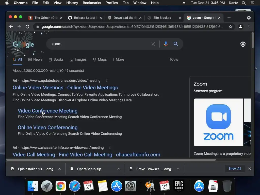Click the padlock site info icon
The height and width of the screenshot is (195, 260).
38,27
